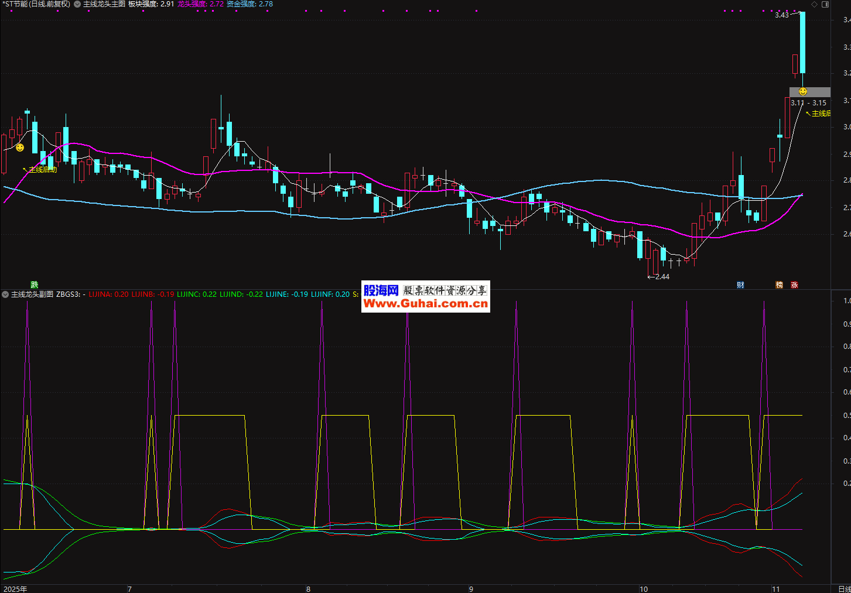The image size is (851, 593).
Task: Click the blue 财 marker icon
Action: 740,285
